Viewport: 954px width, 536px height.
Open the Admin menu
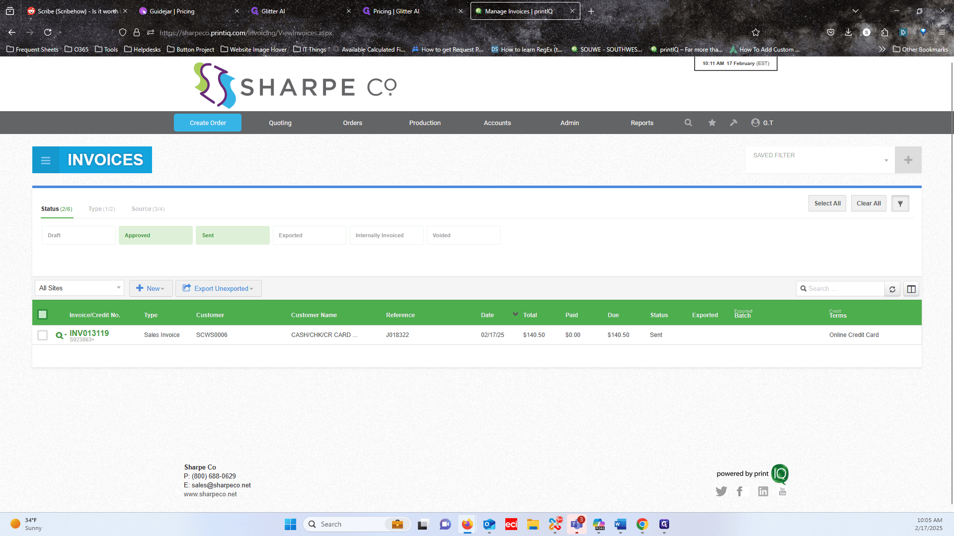569,123
